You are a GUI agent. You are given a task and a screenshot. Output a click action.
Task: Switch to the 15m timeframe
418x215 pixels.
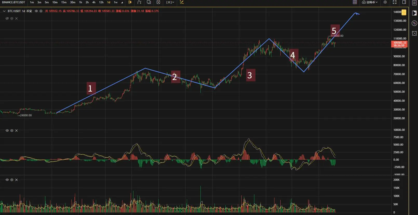(64, 2)
